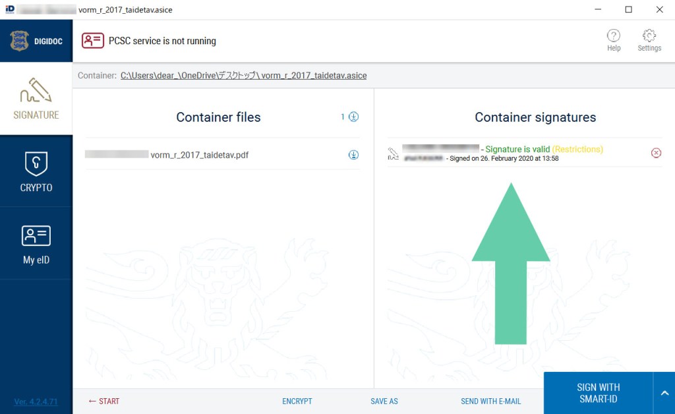Screen dimensions: 675x414
Task: Download vorm_r_2017_taidetav.pdf file icon
Action: point(353,155)
